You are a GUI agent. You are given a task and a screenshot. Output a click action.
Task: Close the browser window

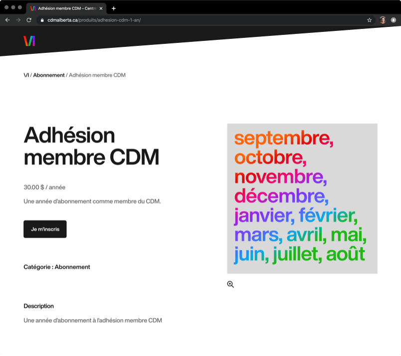coord(6,7)
